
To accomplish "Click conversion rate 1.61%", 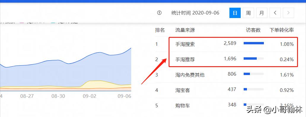I will (287, 75).
